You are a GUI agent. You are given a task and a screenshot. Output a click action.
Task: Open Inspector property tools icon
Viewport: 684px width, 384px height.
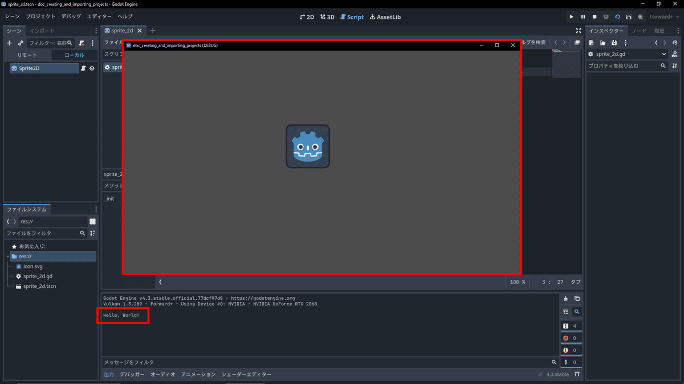[x=675, y=66]
